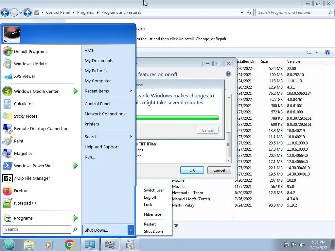Choose Shut Down in flyout menu

(x=153, y=231)
